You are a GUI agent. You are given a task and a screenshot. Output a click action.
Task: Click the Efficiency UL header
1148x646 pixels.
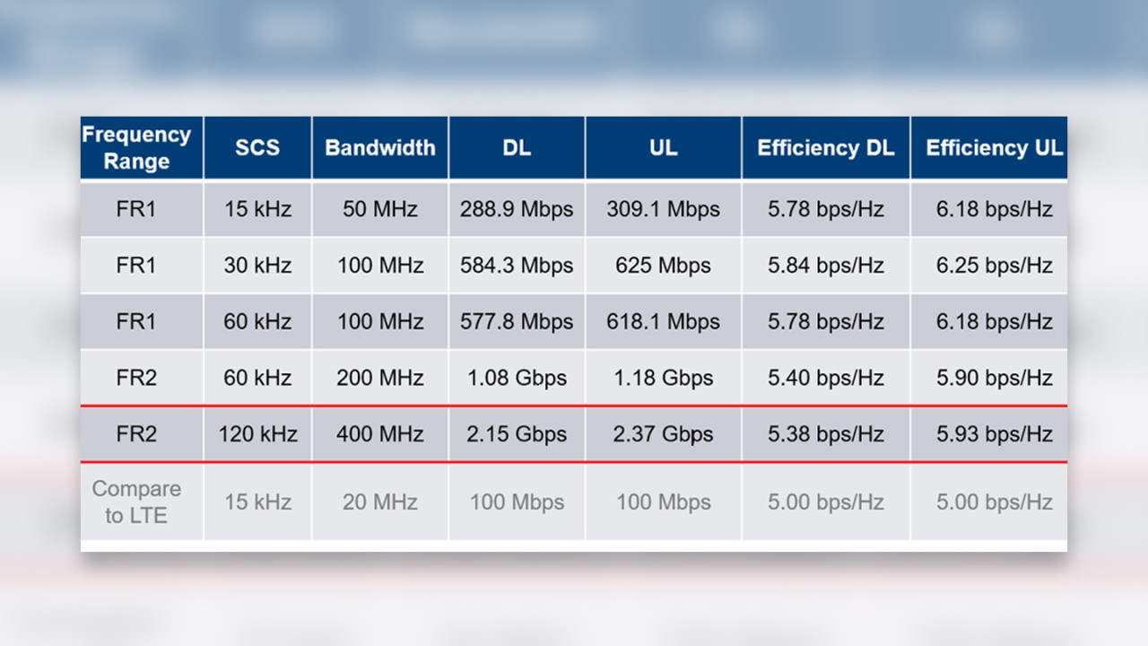click(994, 148)
